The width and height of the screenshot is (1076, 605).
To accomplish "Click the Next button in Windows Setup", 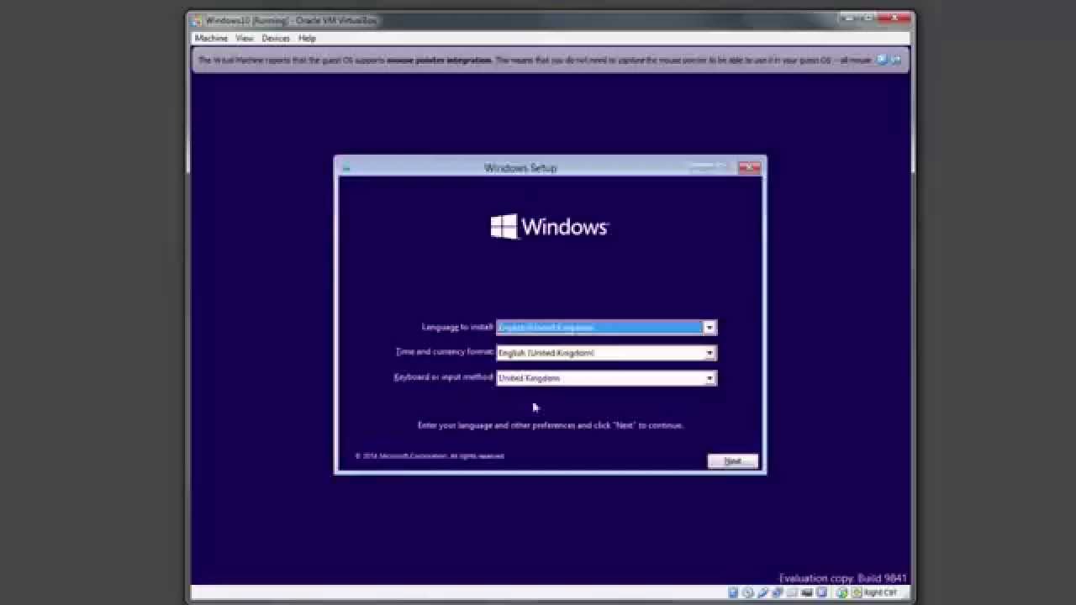I will coord(732,461).
